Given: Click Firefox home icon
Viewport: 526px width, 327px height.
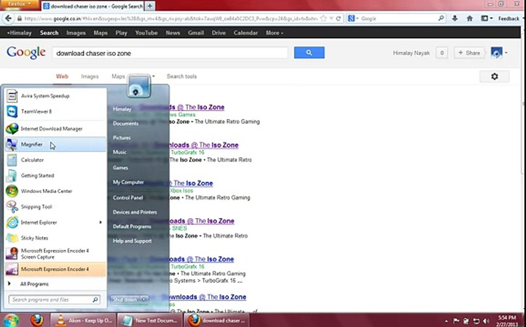Looking at the screenshot, I should (470, 19).
